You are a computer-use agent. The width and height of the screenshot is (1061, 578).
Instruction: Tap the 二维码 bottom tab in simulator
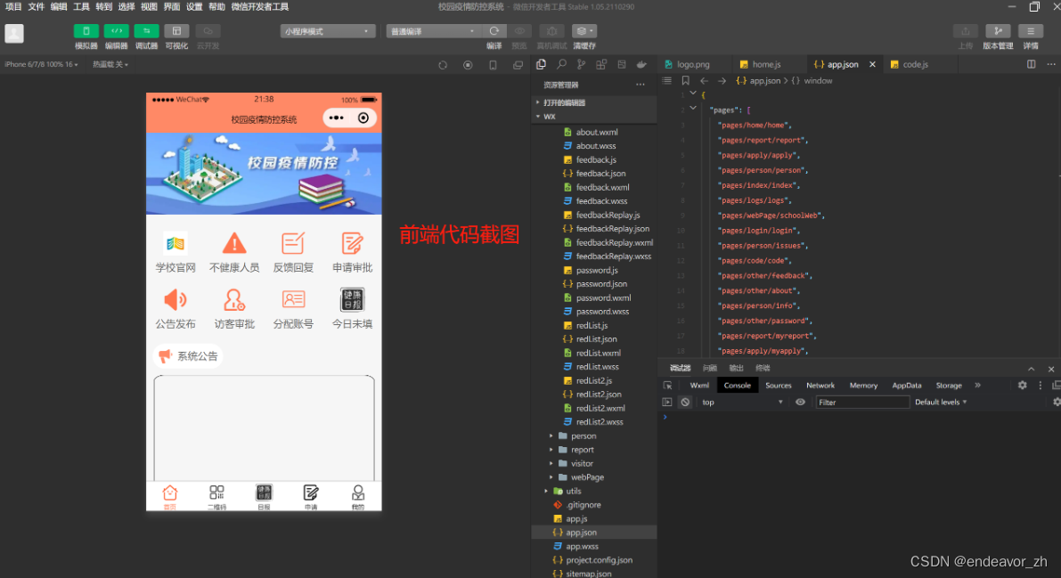click(x=216, y=497)
